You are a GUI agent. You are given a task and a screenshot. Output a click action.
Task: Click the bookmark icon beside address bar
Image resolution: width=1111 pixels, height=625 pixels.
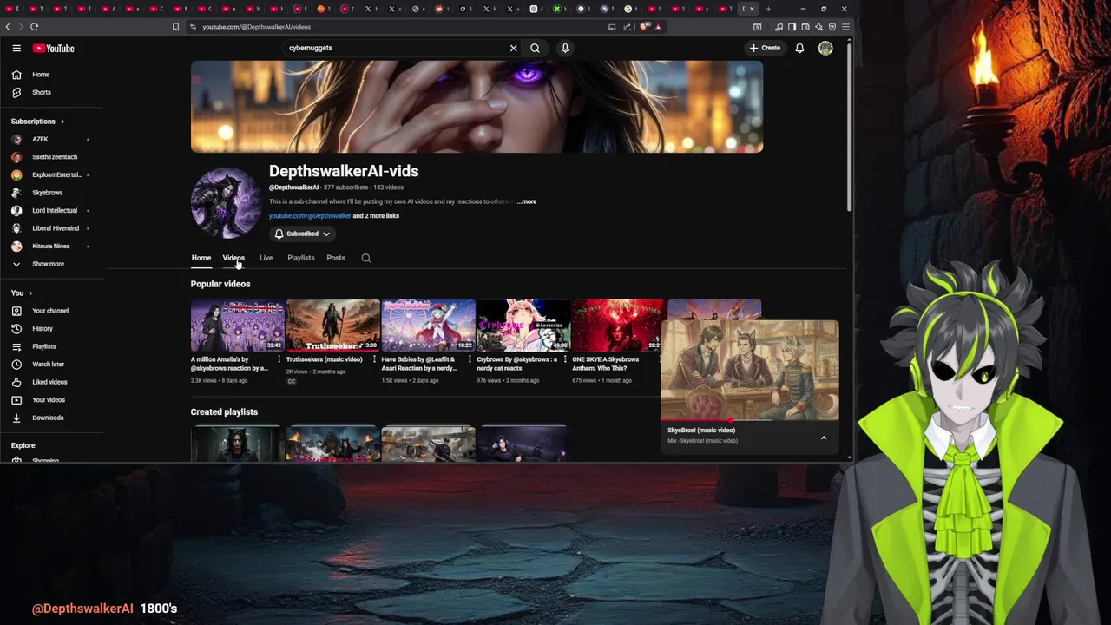tap(175, 27)
